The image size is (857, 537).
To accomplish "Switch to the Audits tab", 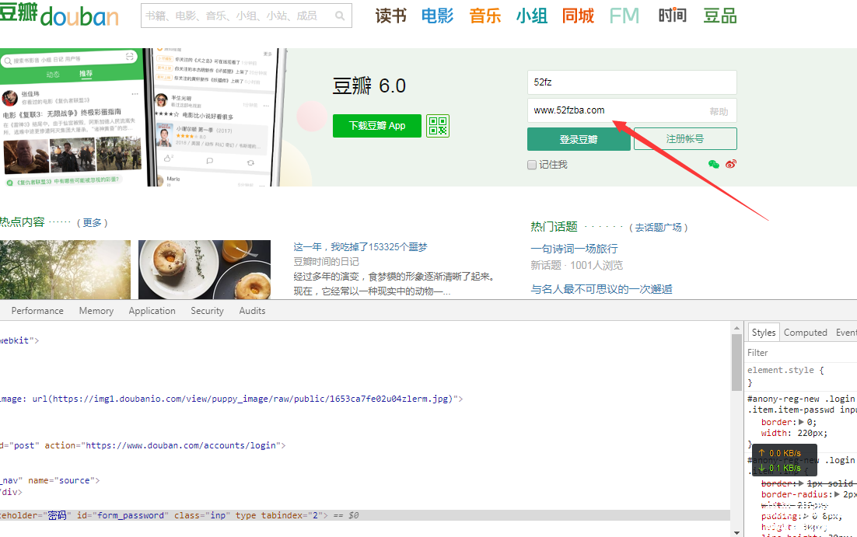I will pyautogui.click(x=252, y=311).
